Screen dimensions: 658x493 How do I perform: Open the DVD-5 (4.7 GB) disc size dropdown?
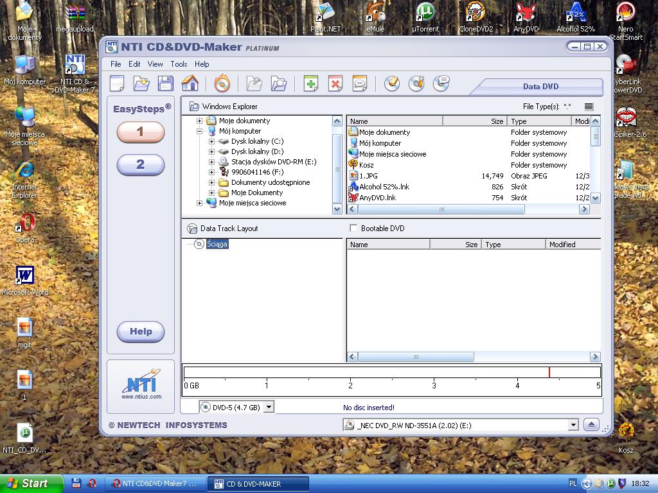point(269,406)
